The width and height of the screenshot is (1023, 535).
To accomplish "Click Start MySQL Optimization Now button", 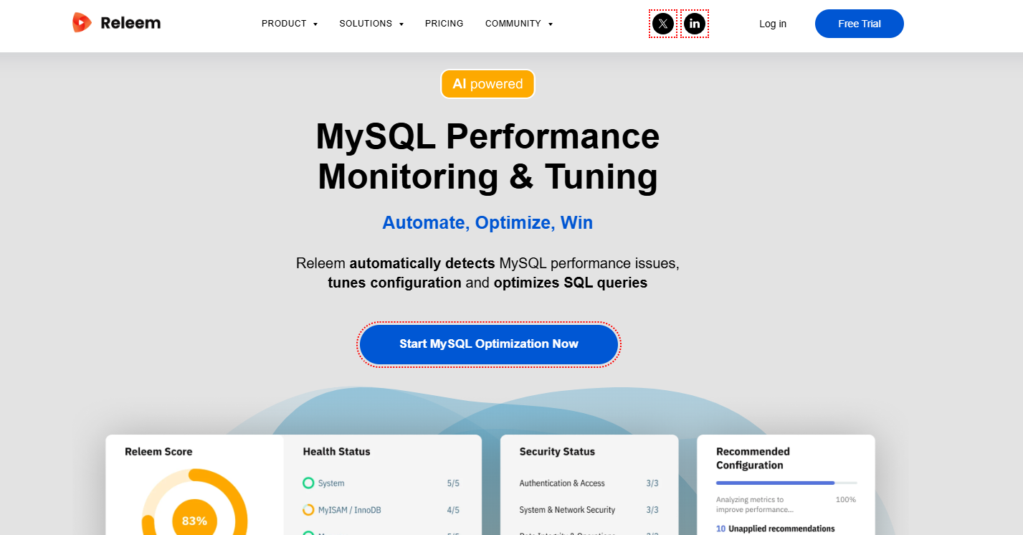I will 489,344.
